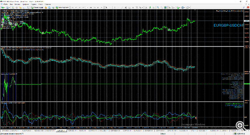Expand the Periodicity clock dropdown arrow
Viewport: 250px width, 135px height.
tap(185, 7)
